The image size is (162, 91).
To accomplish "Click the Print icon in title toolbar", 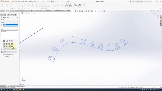I will [x=52, y=2].
